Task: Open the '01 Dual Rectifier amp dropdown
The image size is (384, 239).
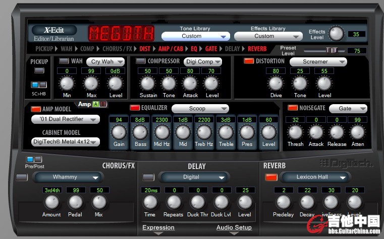Action: 66,119
